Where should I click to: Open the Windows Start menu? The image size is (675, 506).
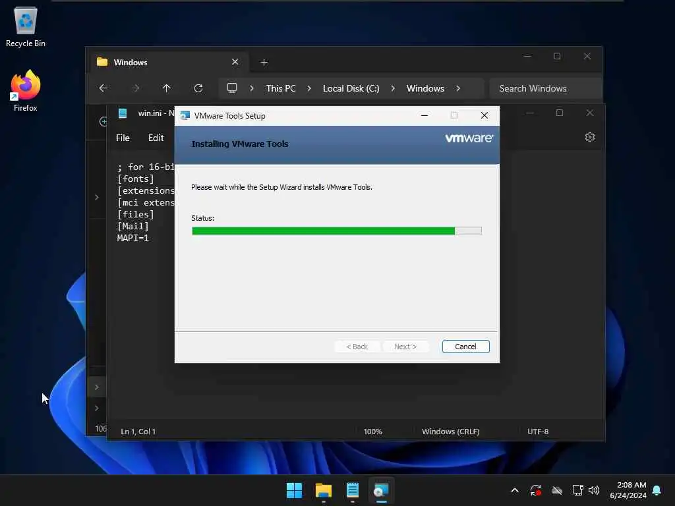(294, 490)
